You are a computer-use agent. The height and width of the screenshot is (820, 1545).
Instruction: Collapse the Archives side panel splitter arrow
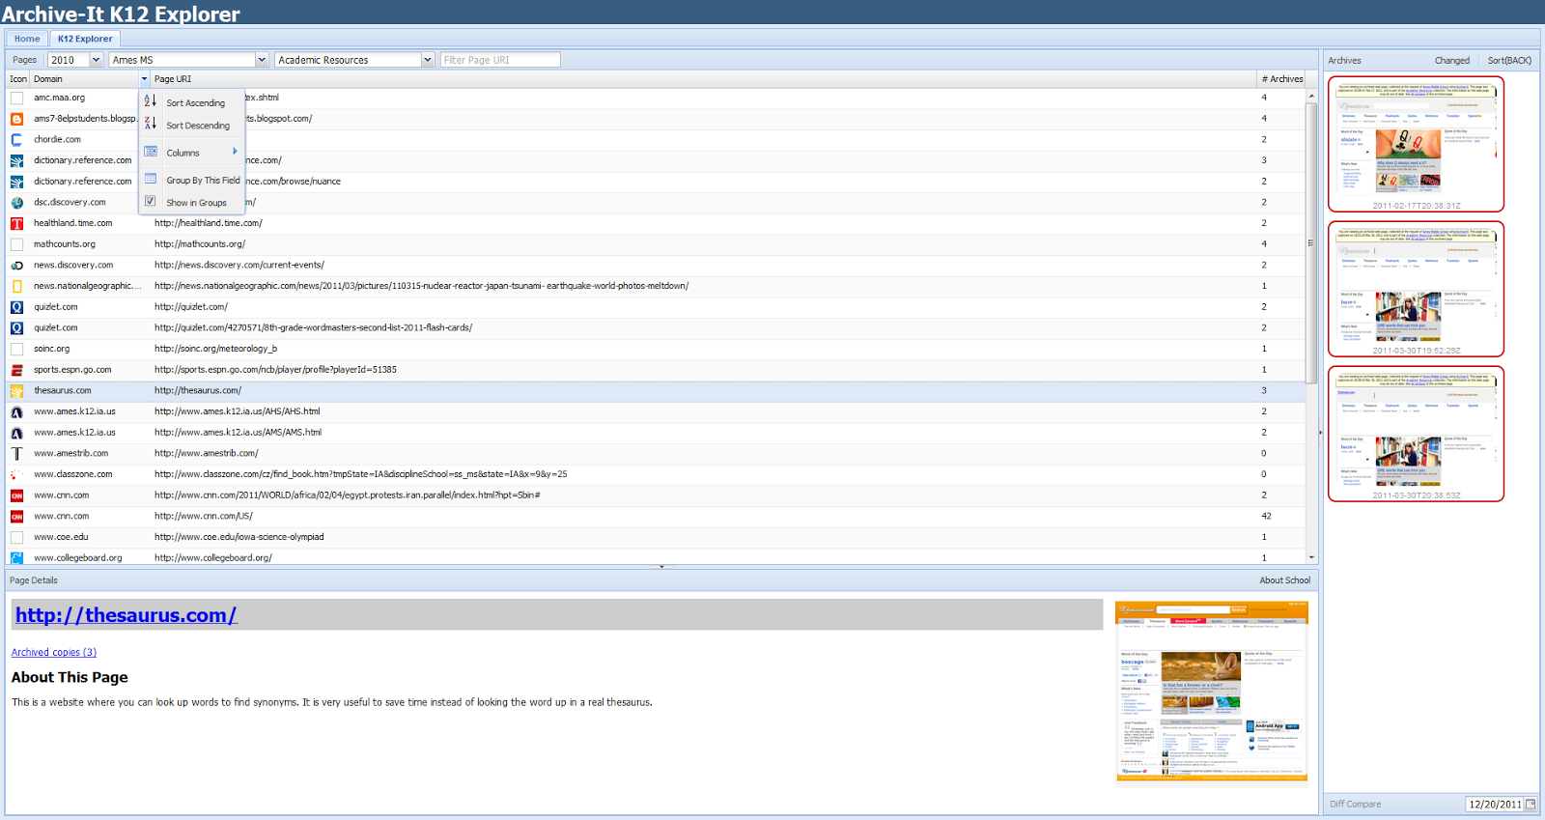click(1320, 433)
